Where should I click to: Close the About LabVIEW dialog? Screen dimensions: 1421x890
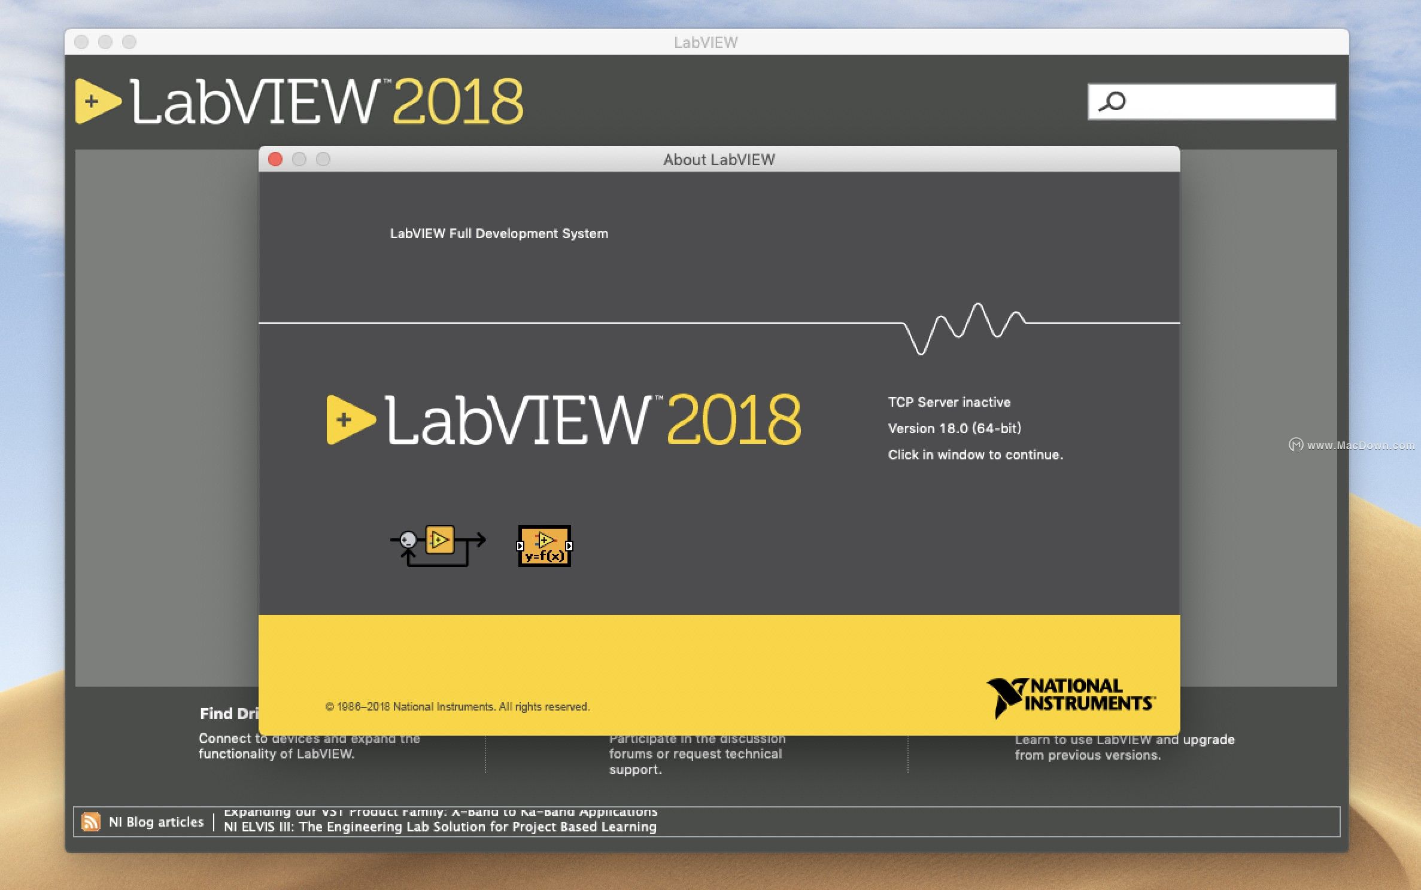click(275, 159)
